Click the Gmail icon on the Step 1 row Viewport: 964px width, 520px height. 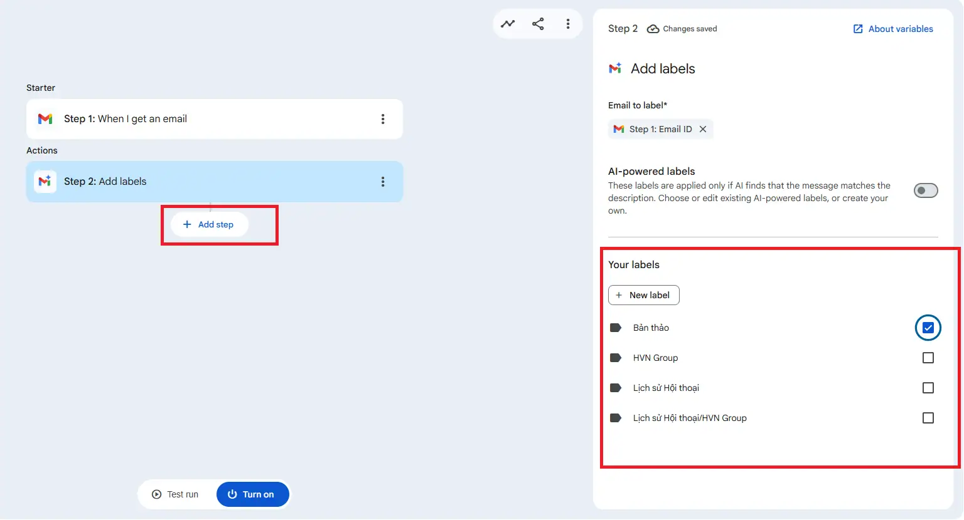pos(45,118)
